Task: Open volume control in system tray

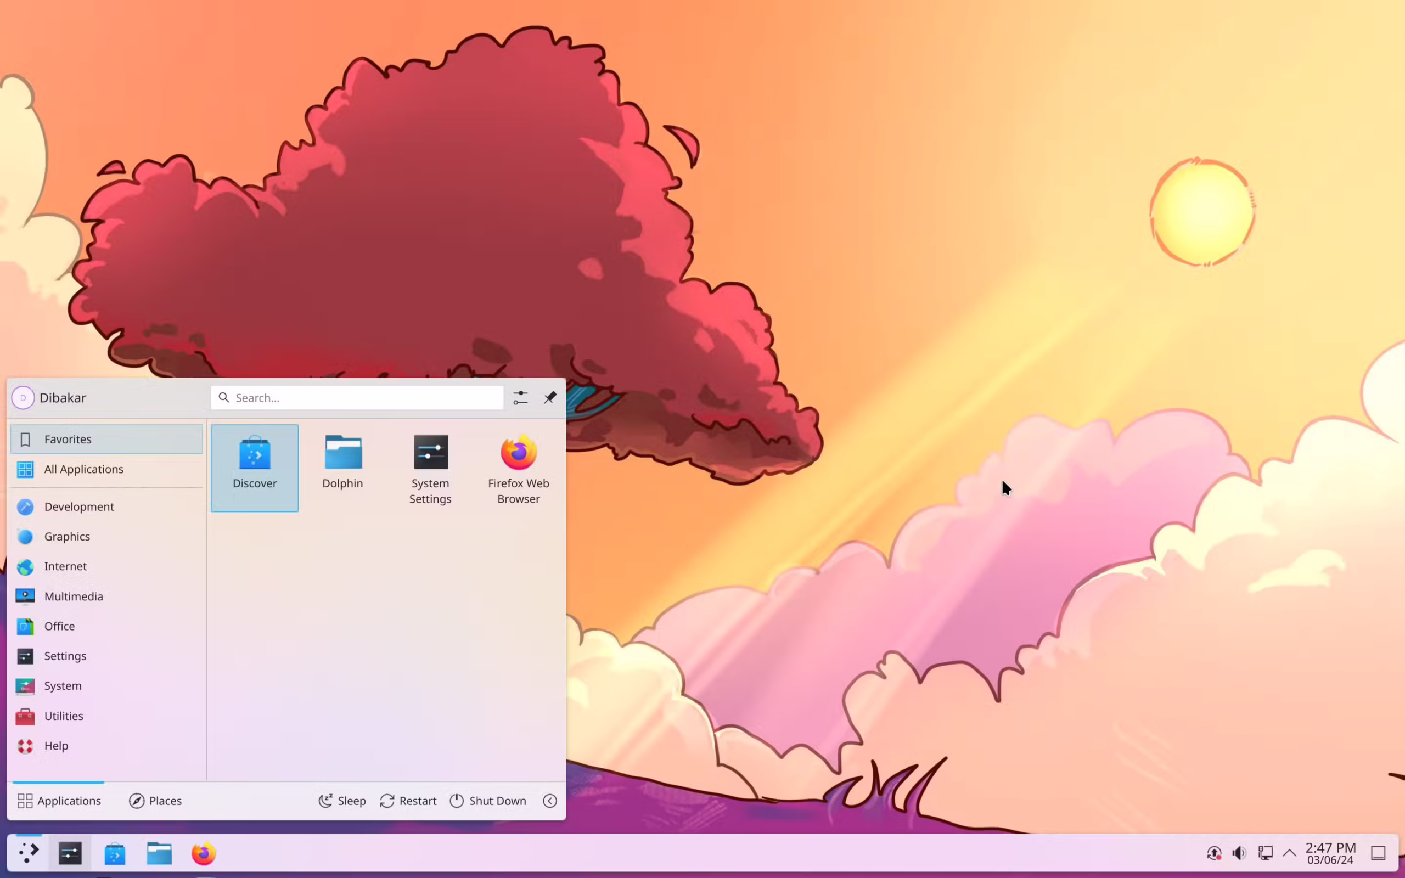Action: pos(1239,853)
